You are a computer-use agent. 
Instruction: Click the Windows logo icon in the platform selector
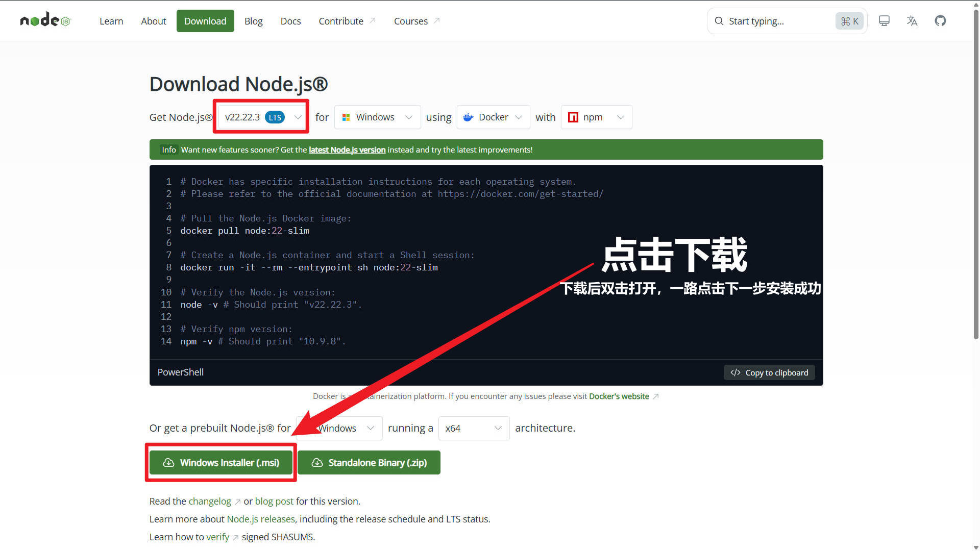pos(346,117)
